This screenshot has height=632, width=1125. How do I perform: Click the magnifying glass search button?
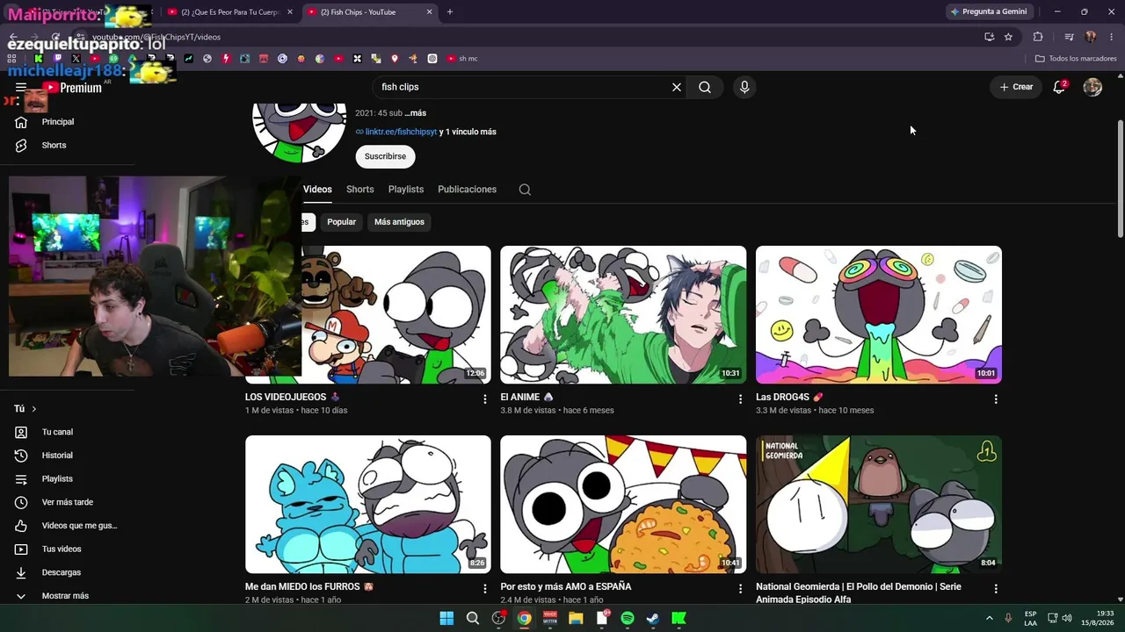click(x=705, y=87)
